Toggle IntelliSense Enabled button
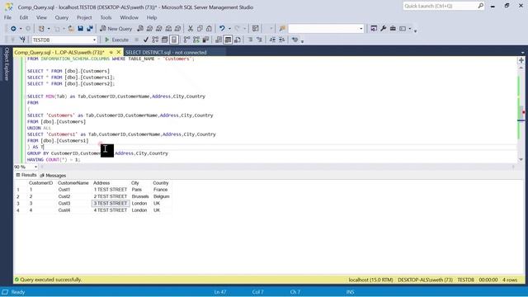 point(174,40)
